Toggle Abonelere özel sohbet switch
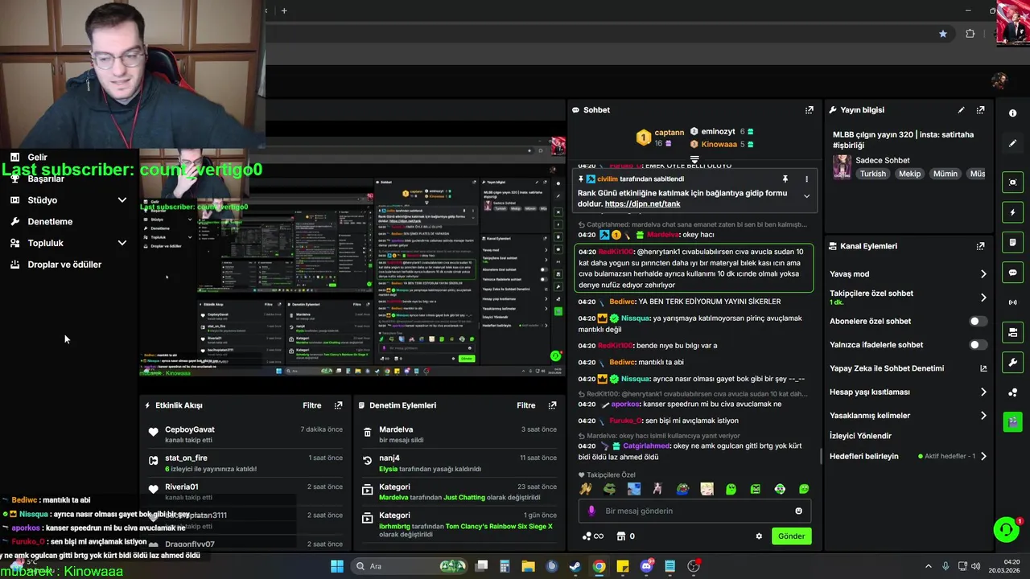The width and height of the screenshot is (1030, 579). click(x=978, y=321)
